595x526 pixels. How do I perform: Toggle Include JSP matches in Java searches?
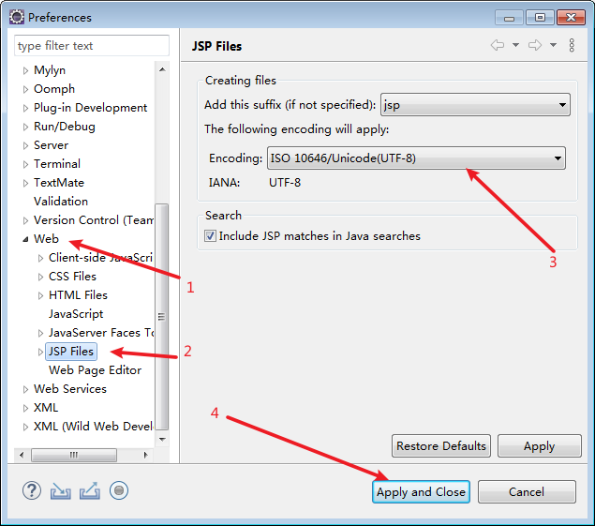coord(210,236)
